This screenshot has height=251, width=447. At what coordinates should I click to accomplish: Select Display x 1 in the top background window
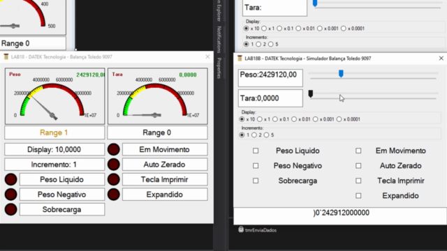point(264,29)
